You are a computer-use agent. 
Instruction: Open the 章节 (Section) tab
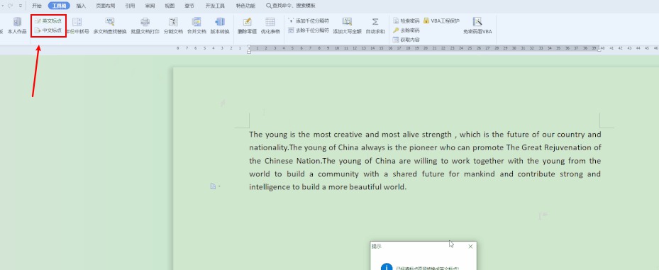click(189, 6)
